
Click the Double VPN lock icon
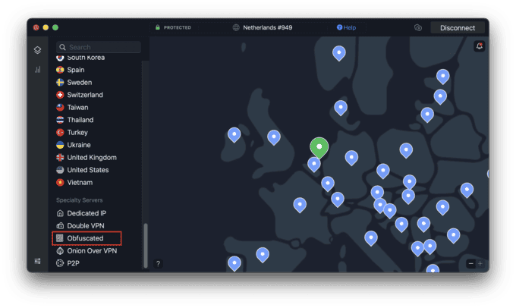pos(60,226)
